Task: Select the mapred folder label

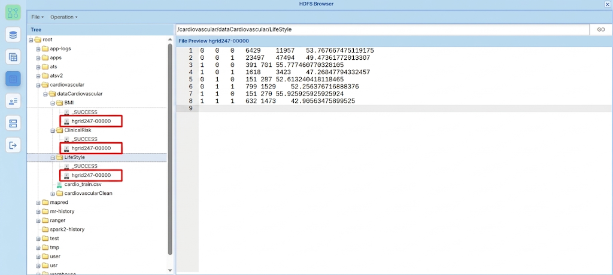Action: pos(59,202)
